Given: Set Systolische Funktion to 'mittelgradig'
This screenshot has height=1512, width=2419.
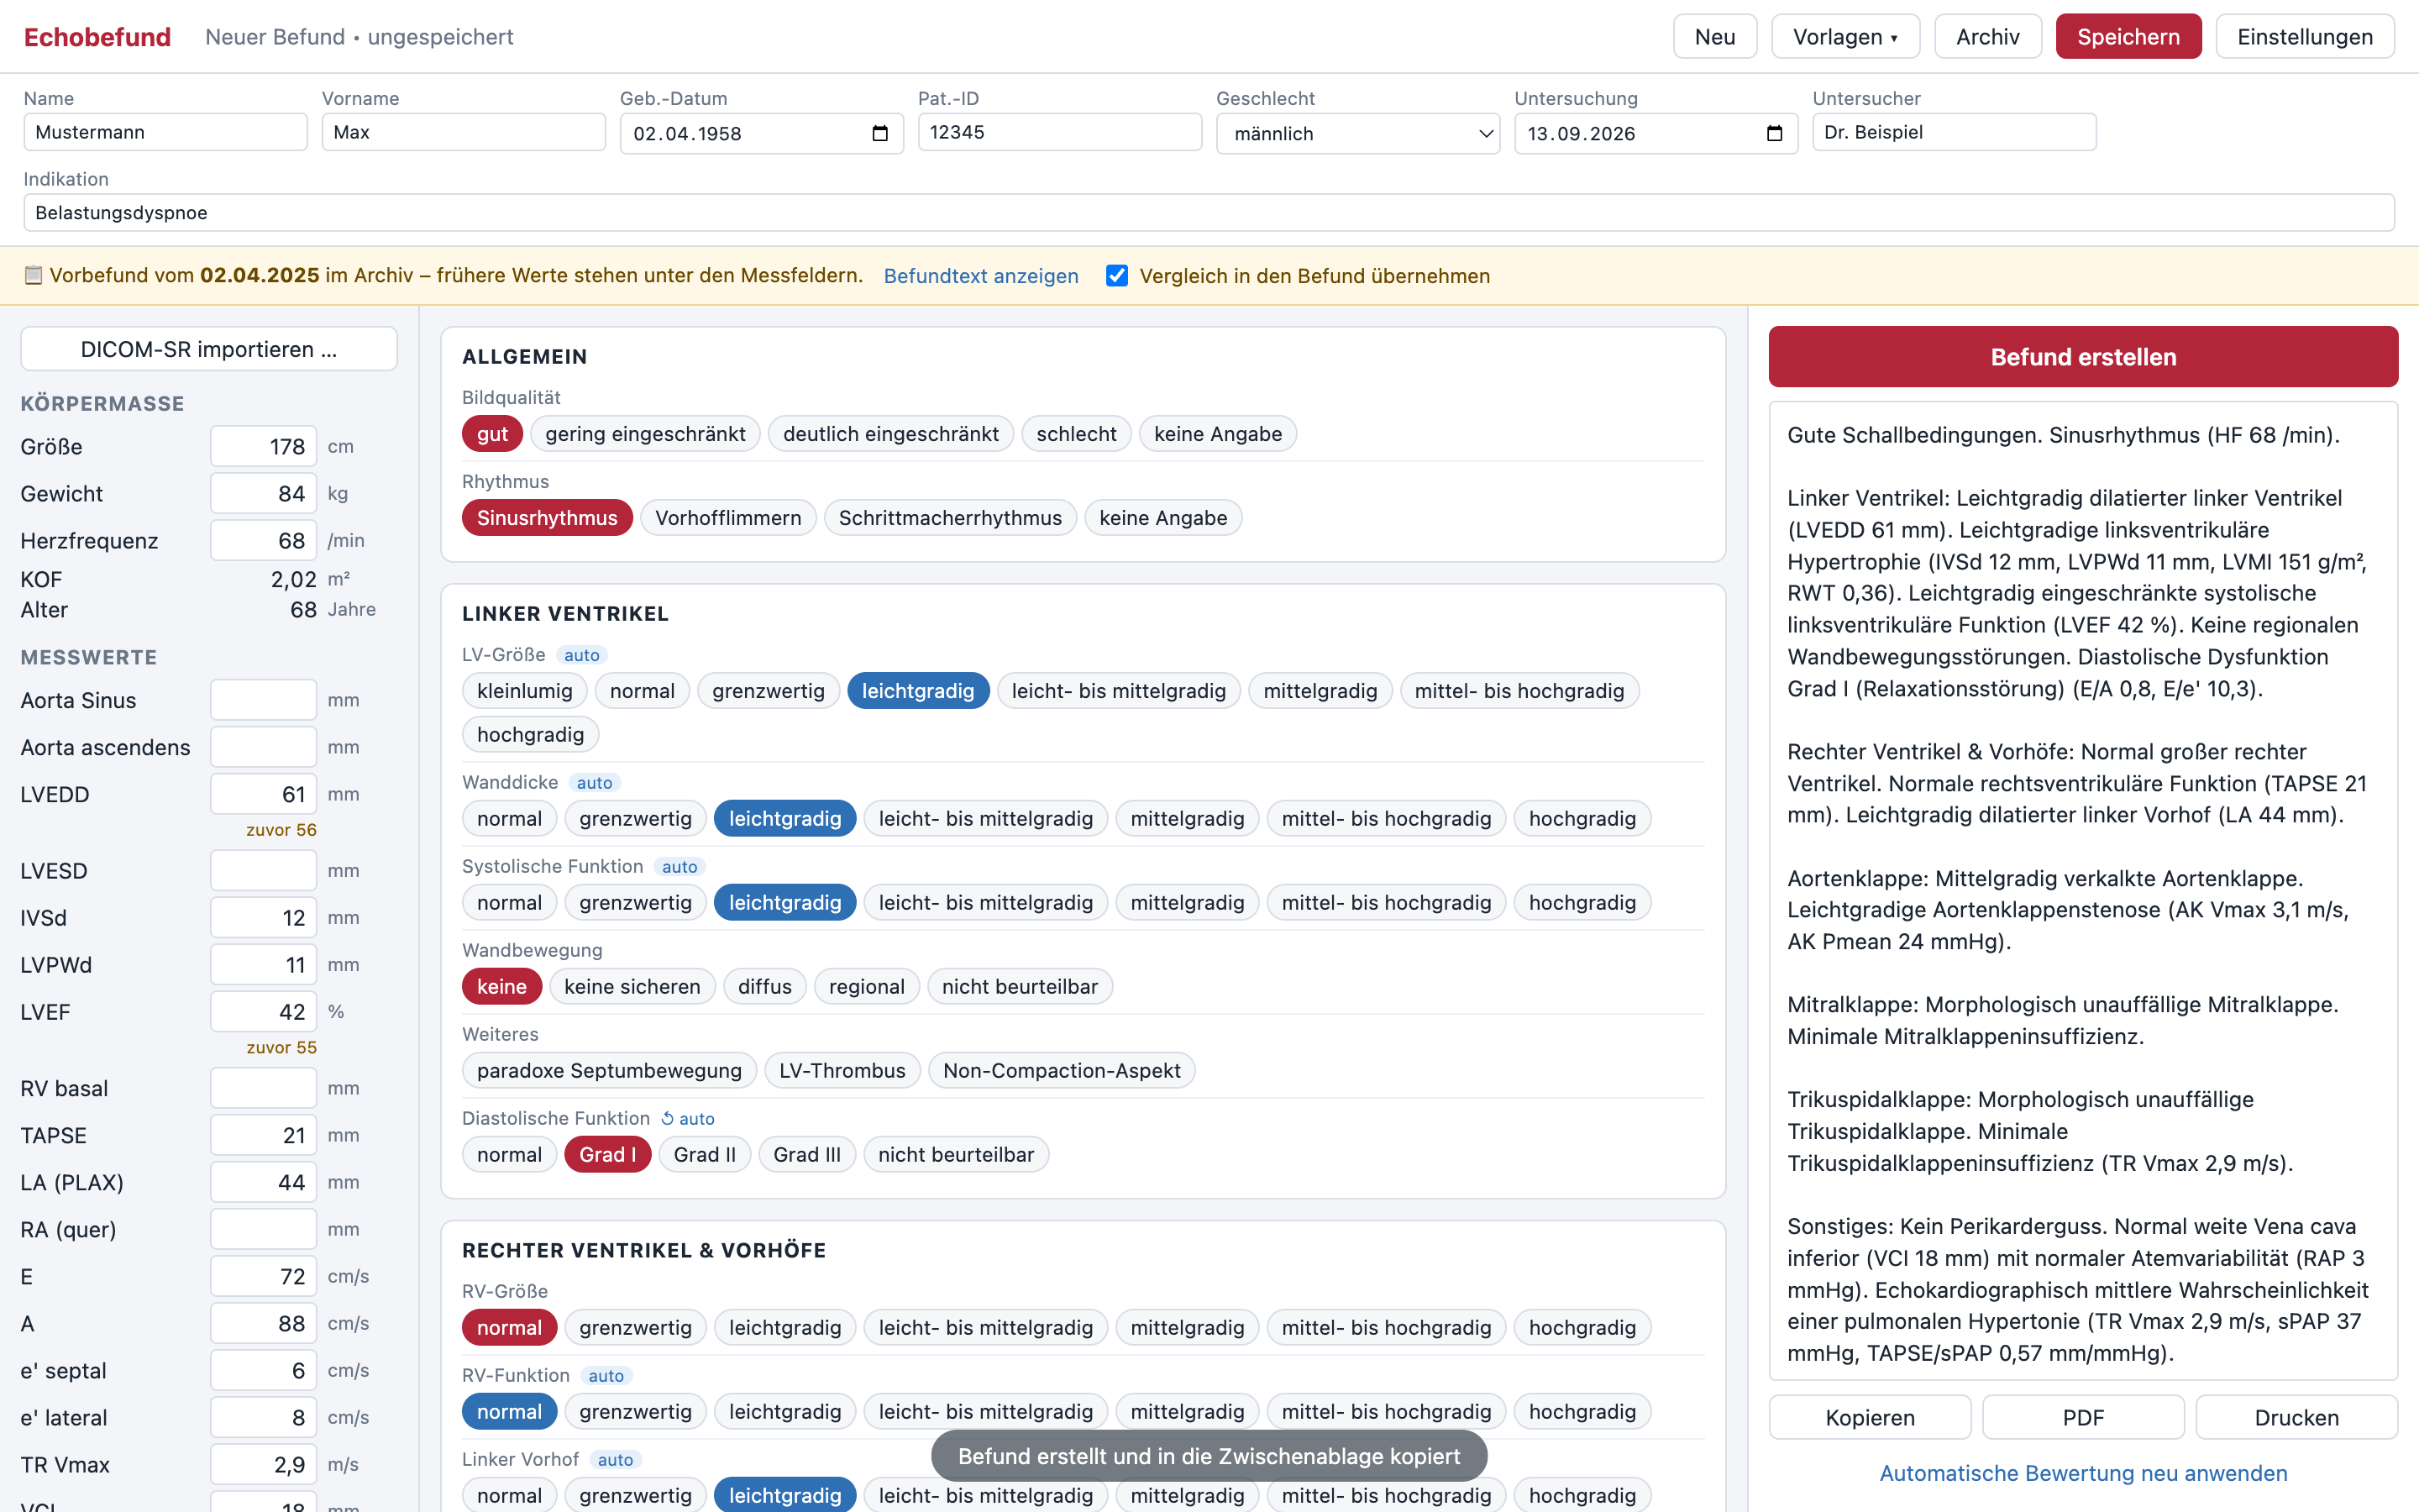Looking at the screenshot, I should click(1187, 903).
